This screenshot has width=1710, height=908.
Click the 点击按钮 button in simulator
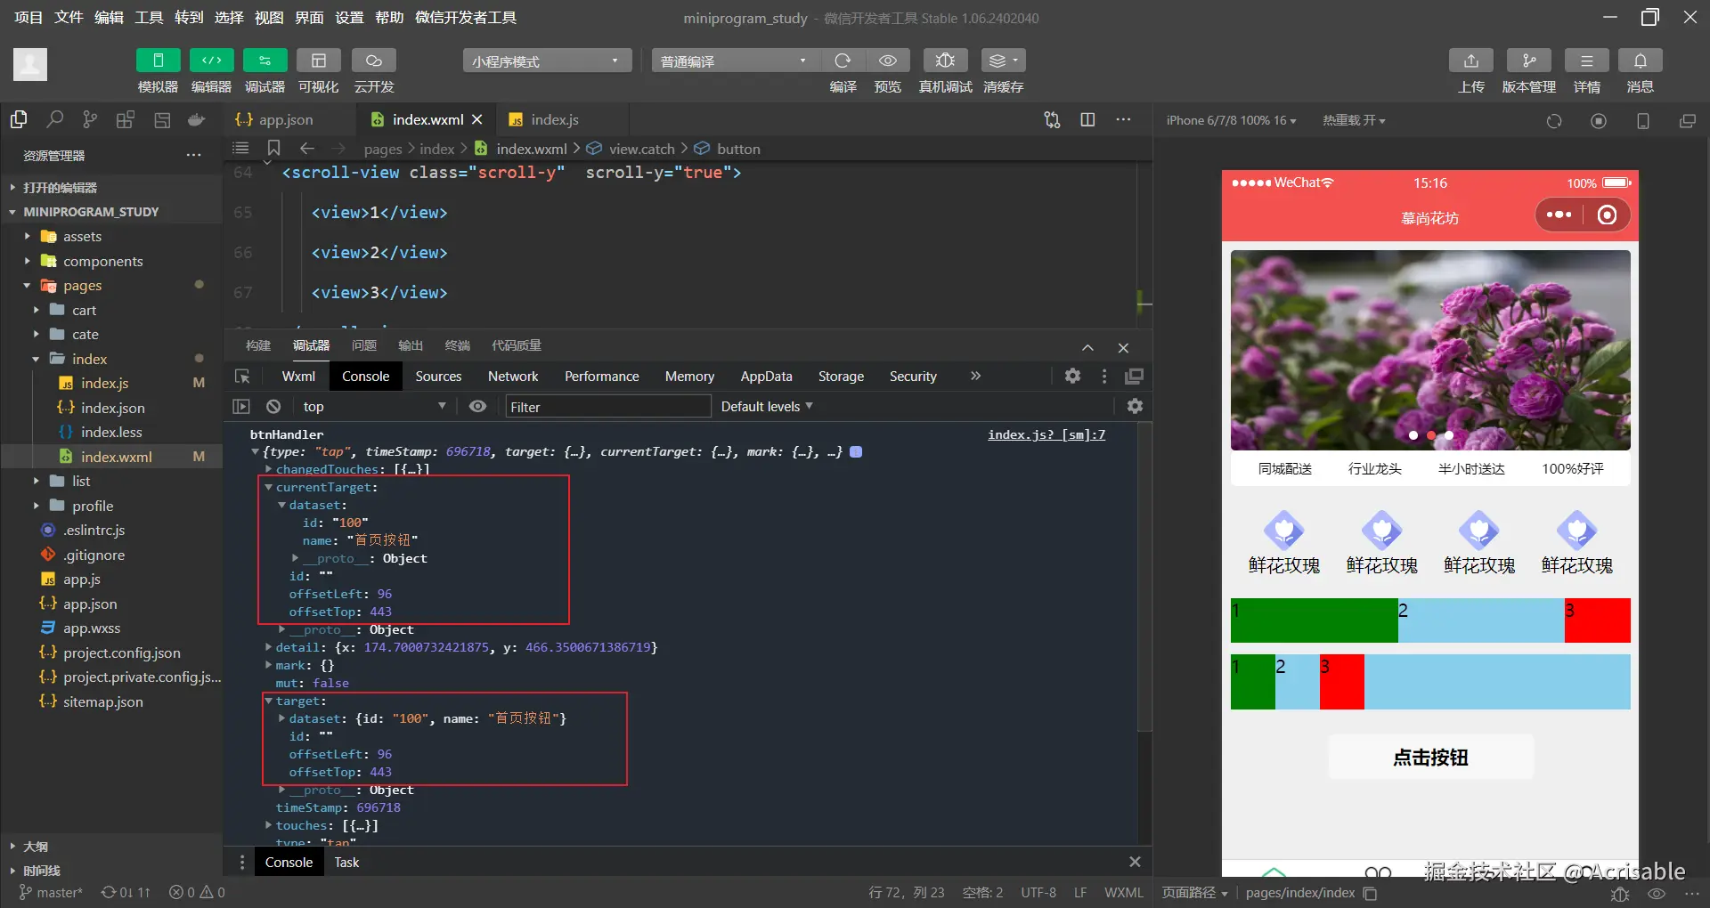point(1430,758)
